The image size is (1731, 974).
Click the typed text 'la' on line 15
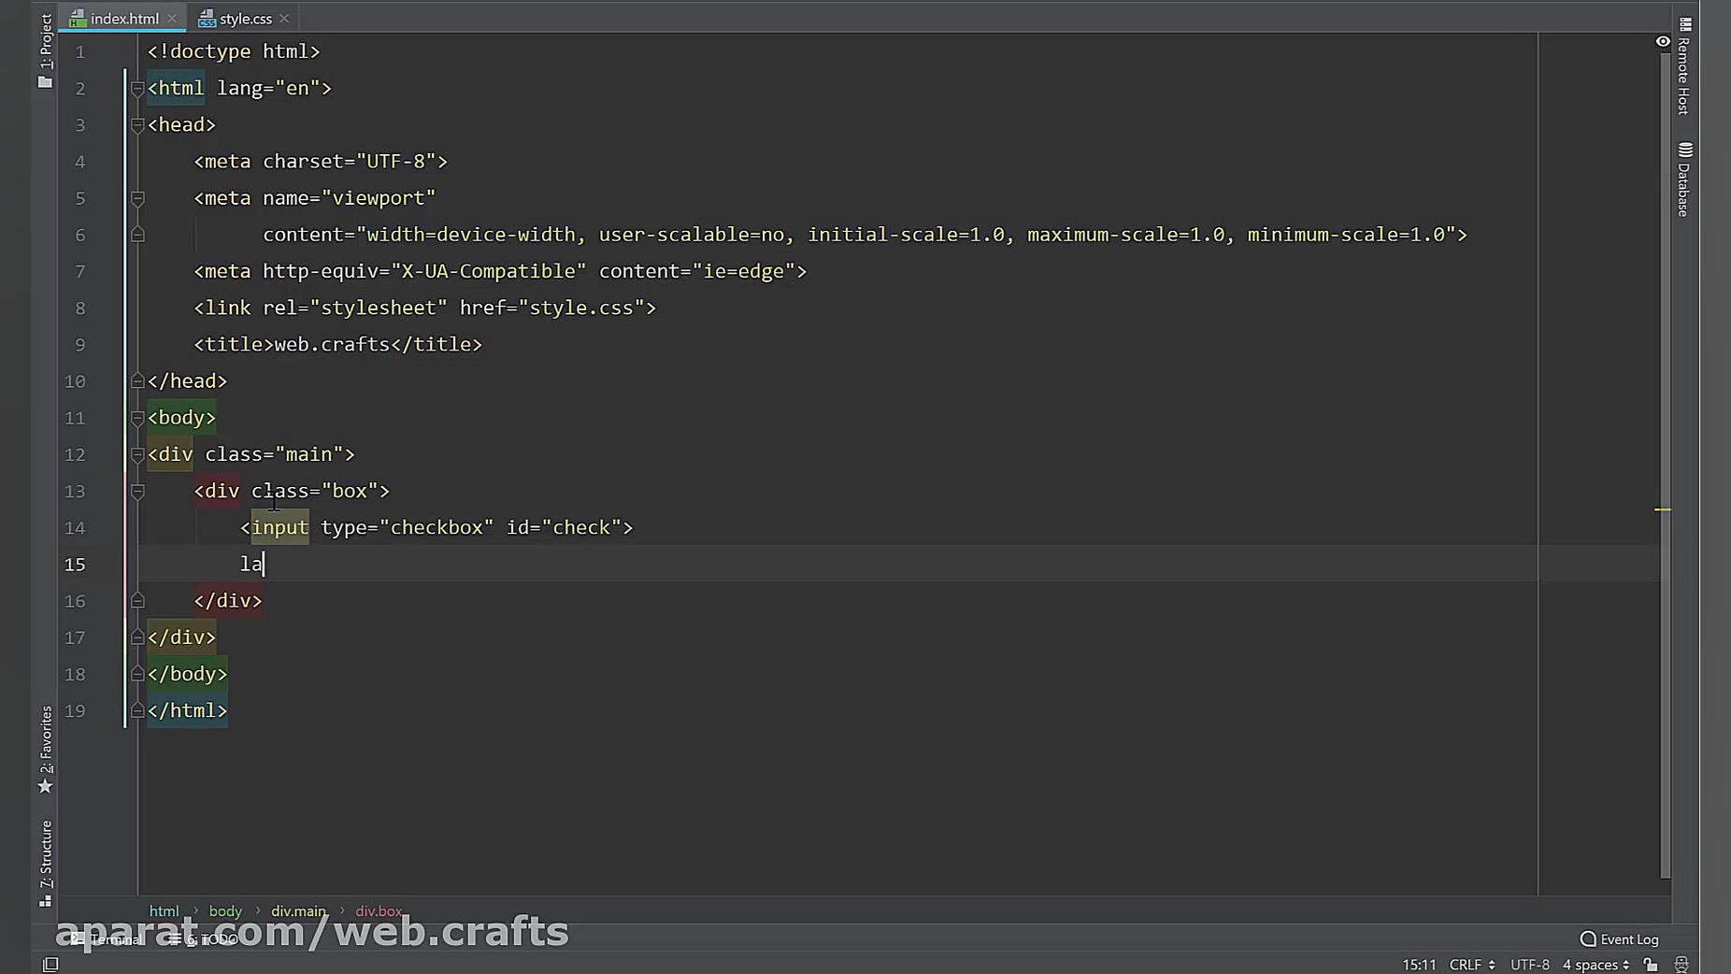tap(251, 565)
